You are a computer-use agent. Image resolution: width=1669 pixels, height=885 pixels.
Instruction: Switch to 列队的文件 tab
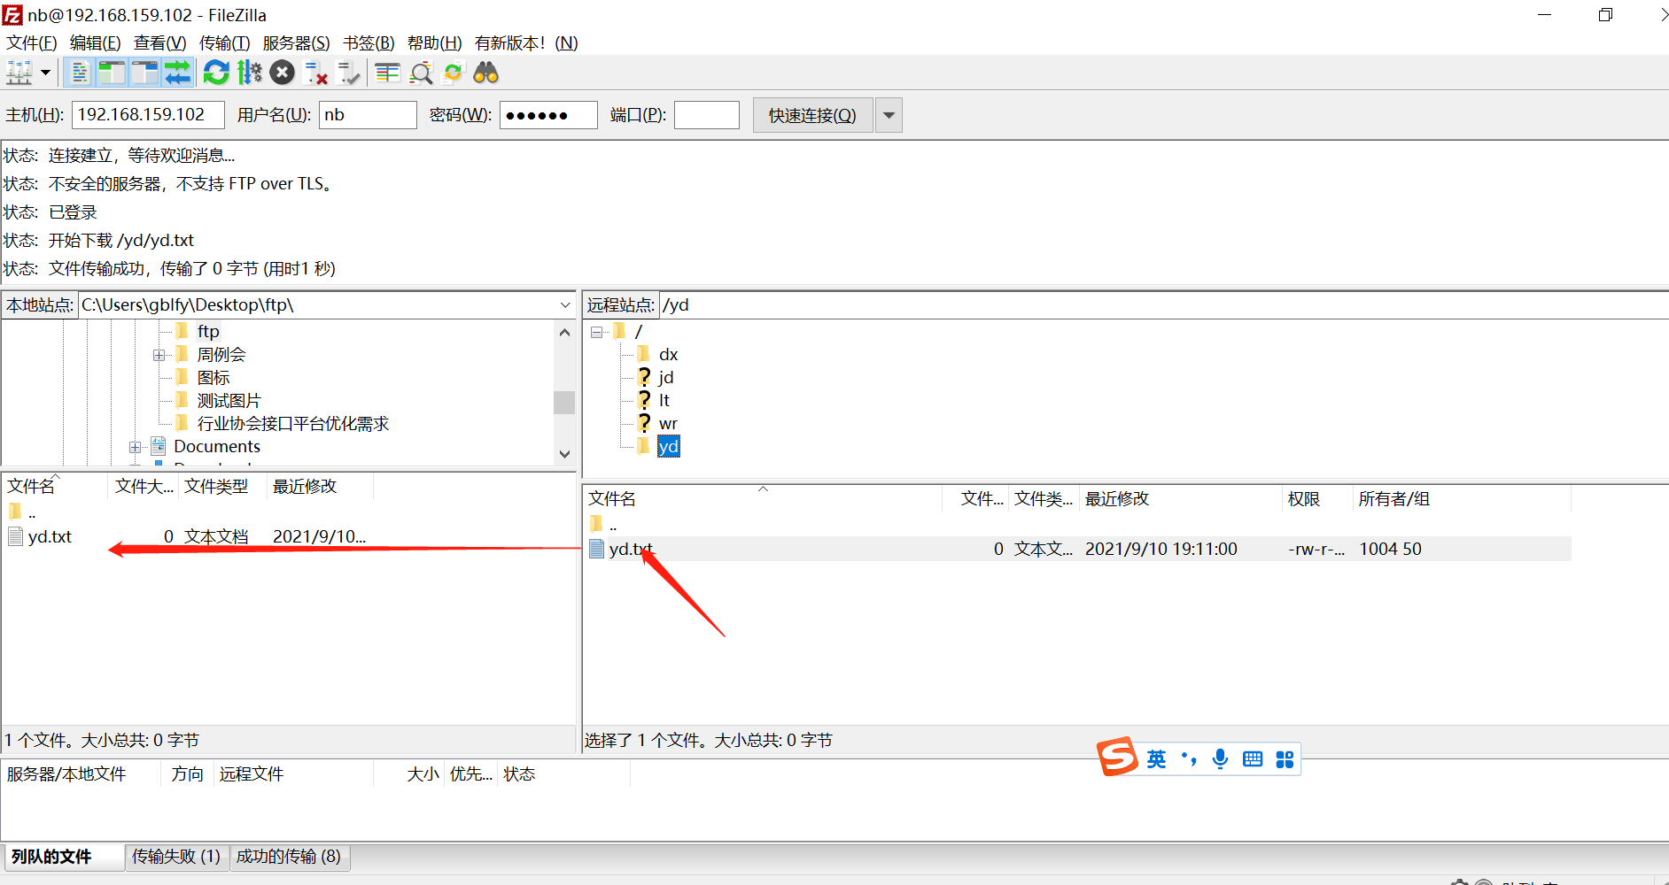63,857
